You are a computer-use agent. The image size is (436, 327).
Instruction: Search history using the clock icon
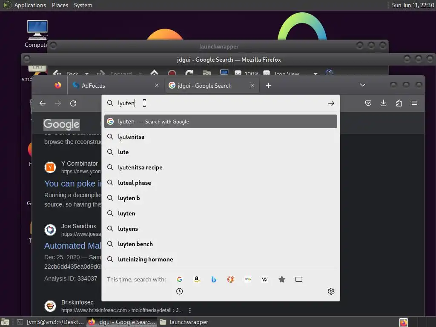pyautogui.click(x=180, y=291)
